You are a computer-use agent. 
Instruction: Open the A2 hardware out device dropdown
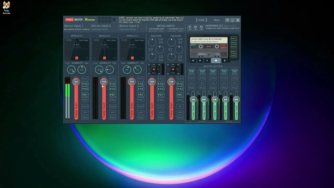[x=195, y=27]
